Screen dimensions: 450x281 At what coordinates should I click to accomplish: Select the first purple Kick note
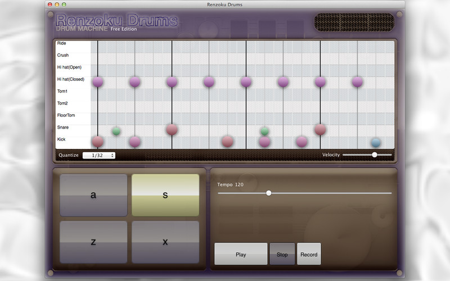134,142
